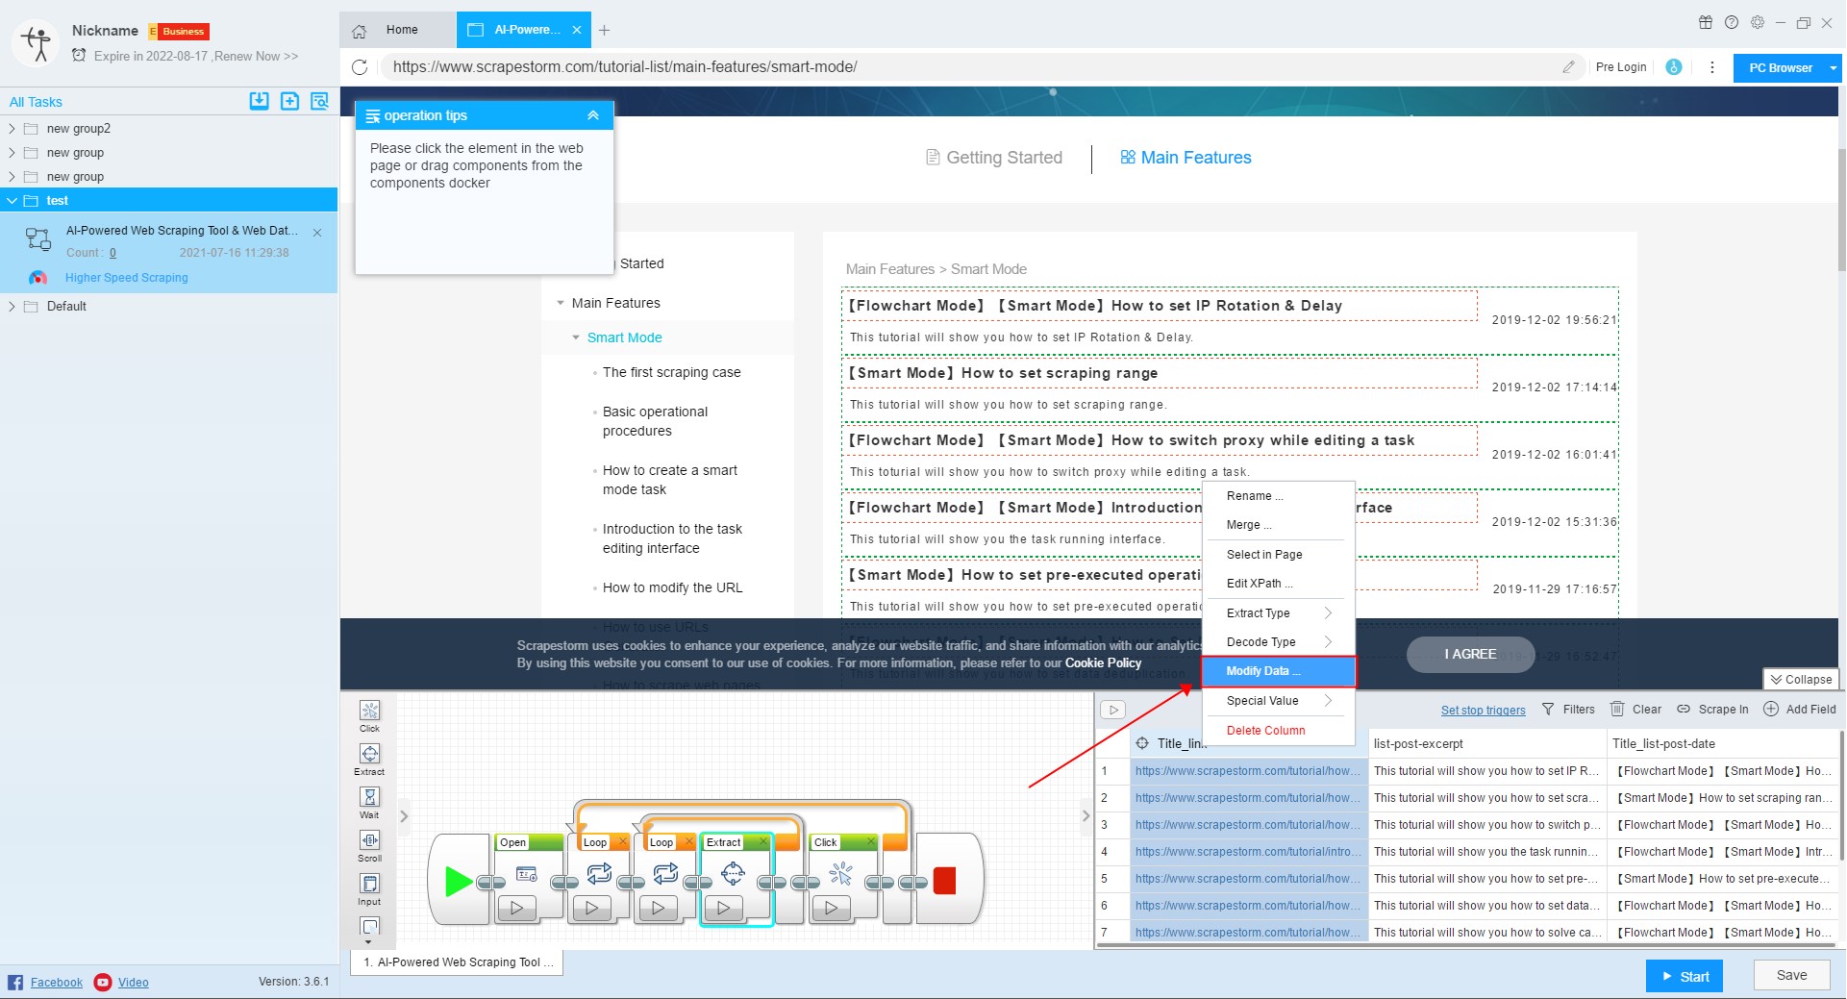Select the Wait component in the docker
1847x999 pixels.
[369, 798]
